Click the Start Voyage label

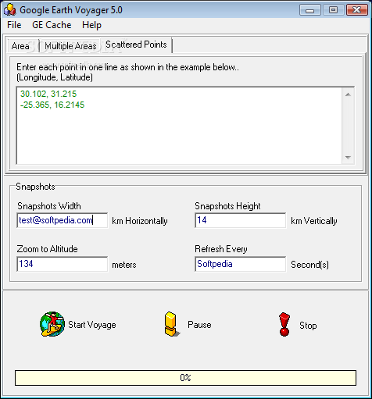click(92, 325)
